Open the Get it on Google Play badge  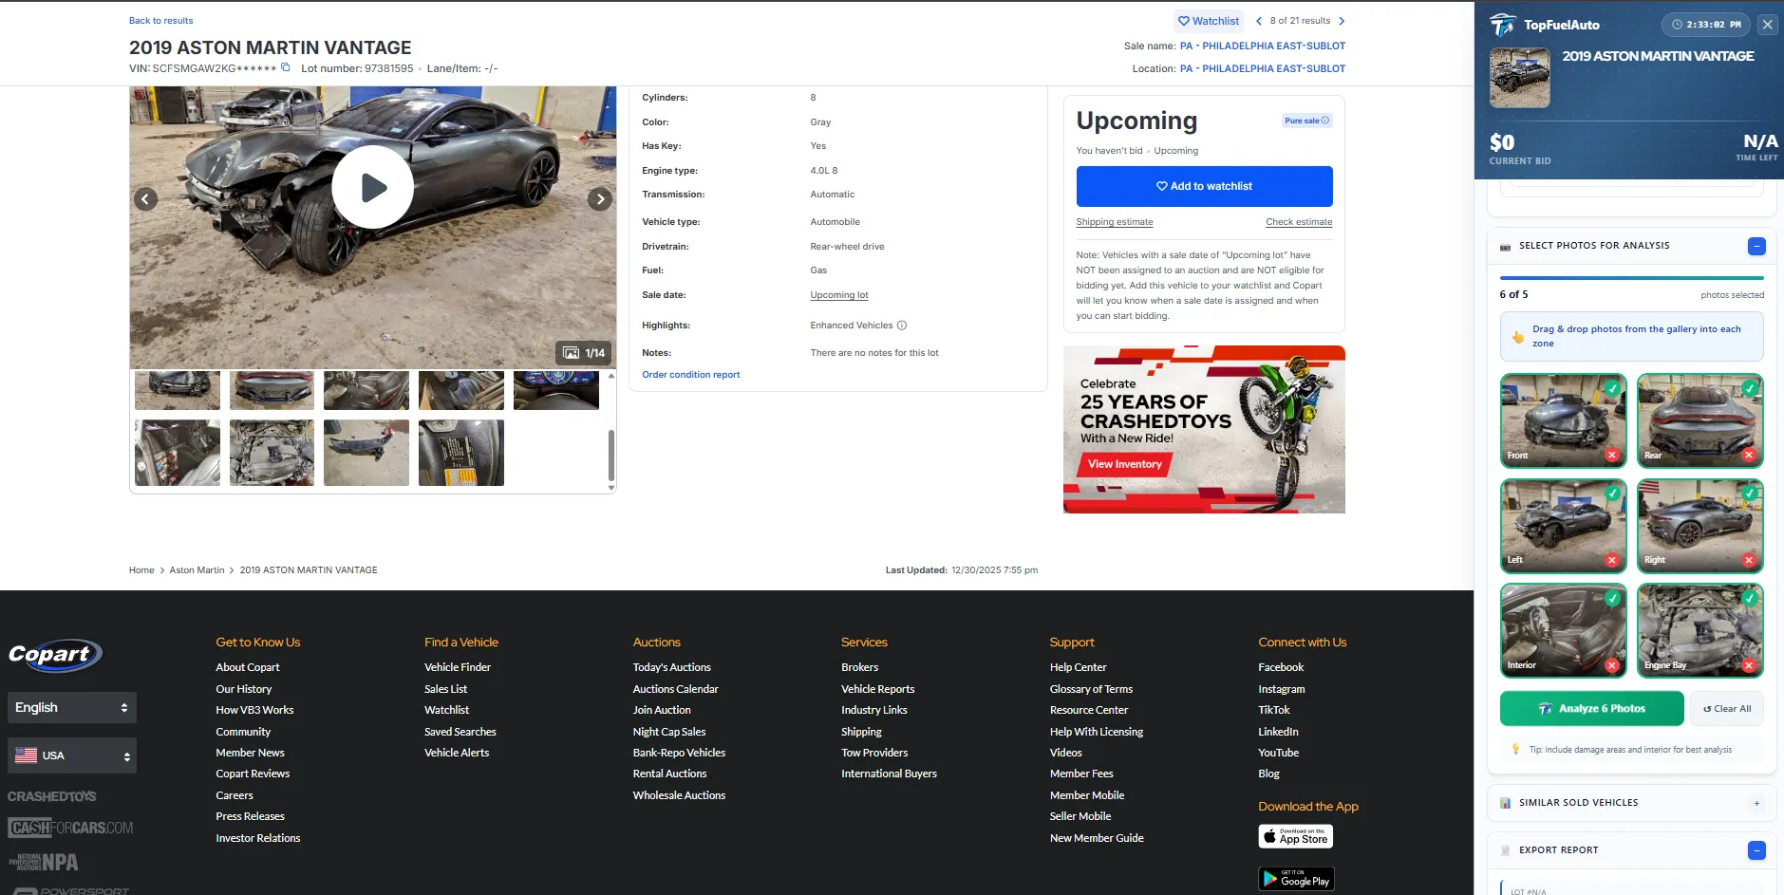pos(1297,878)
